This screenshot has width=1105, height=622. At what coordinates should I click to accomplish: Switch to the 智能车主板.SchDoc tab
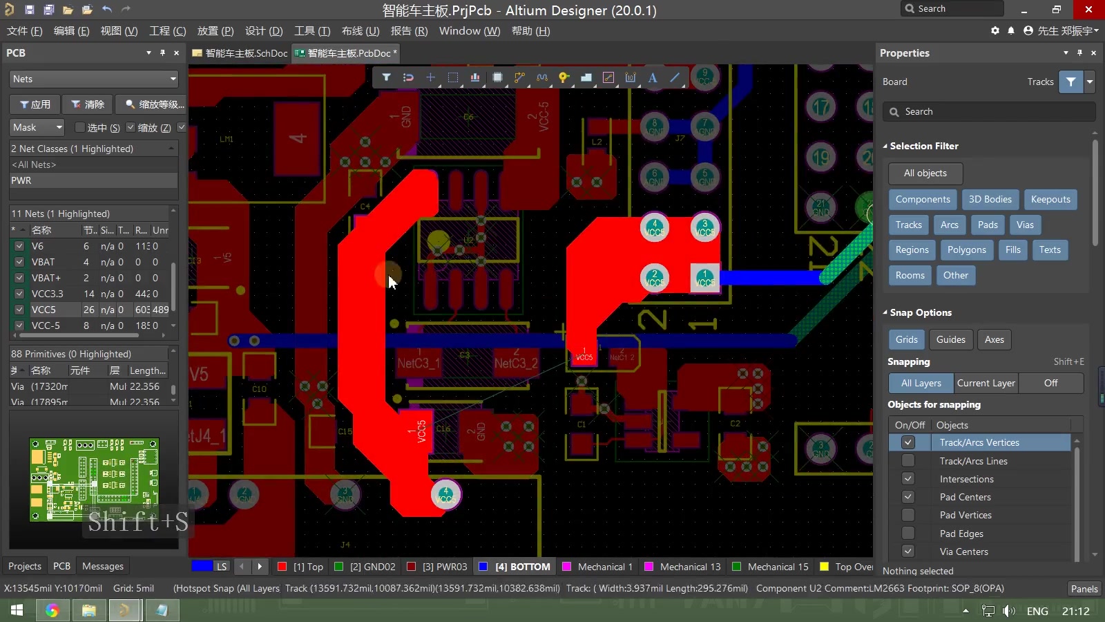click(240, 53)
